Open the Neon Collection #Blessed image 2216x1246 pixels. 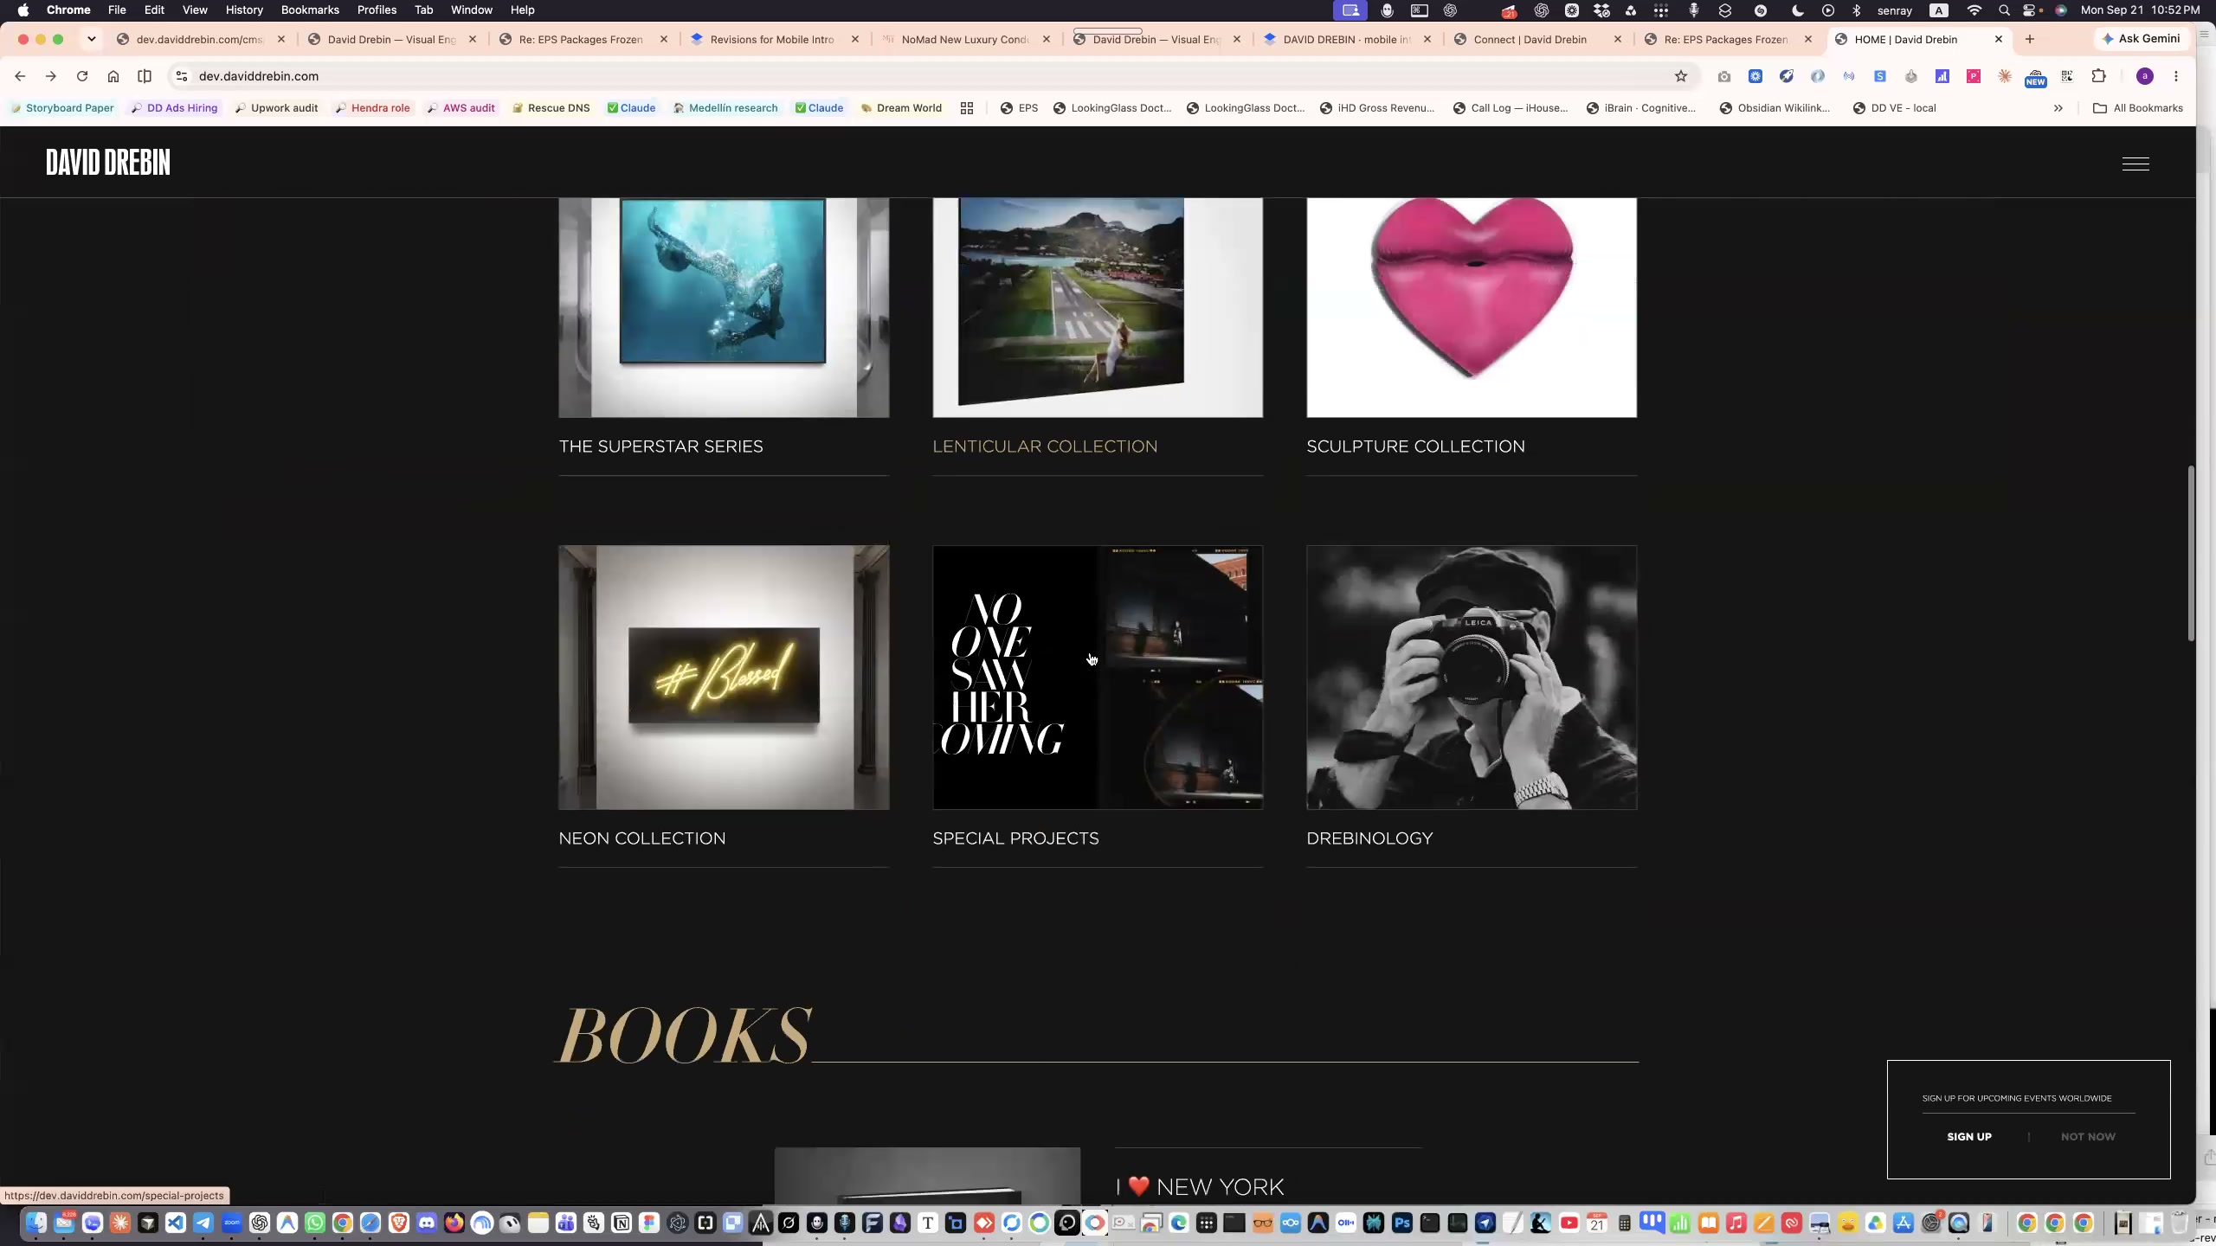[724, 678]
